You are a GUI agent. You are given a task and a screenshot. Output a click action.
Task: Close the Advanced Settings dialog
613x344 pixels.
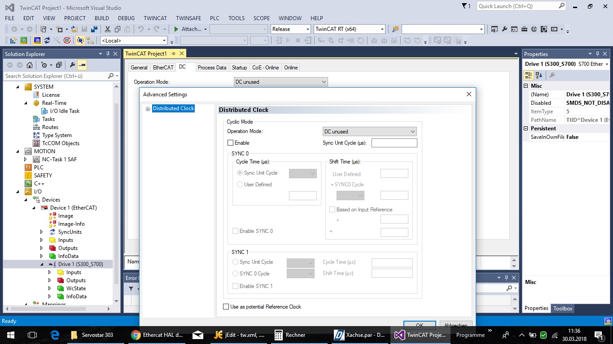(x=469, y=94)
